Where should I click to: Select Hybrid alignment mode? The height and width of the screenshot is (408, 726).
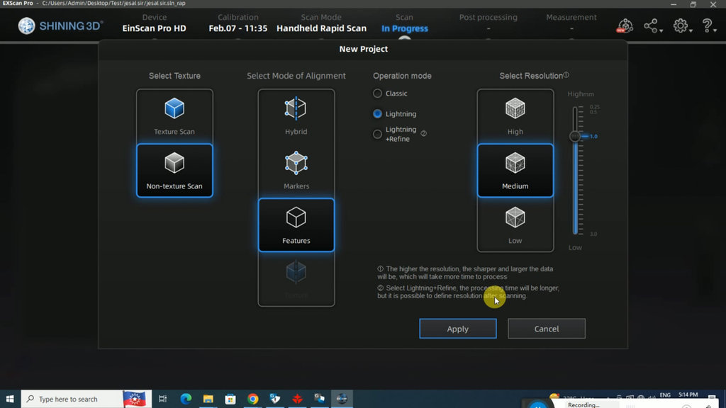[x=296, y=115]
